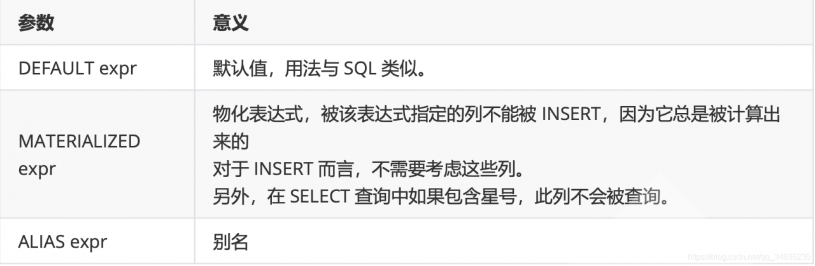
Task: Select the DEFAULT expr parameter cell
Action: (77, 69)
